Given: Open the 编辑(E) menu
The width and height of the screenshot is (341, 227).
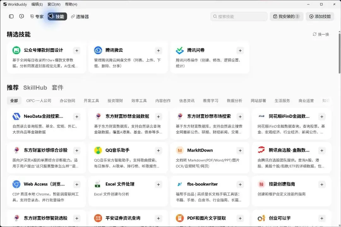Looking at the screenshot, I should click(37, 4).
